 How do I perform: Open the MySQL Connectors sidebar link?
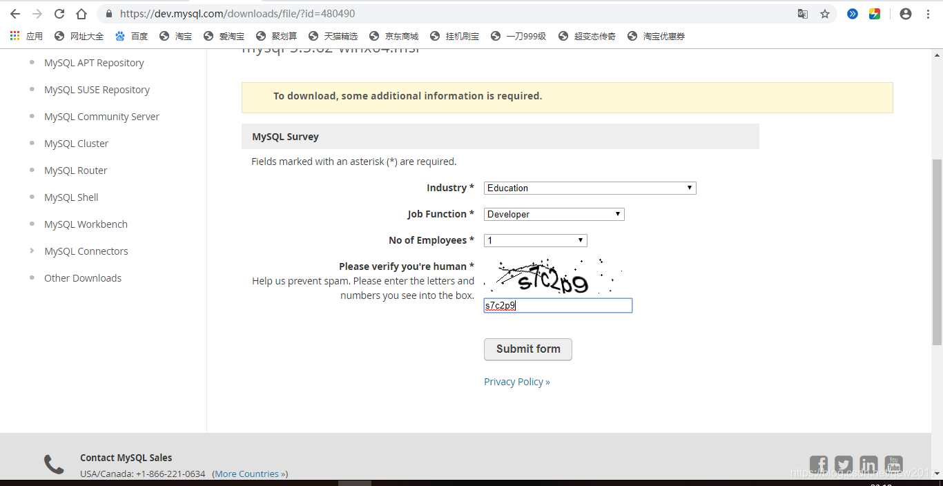(86, 251)
